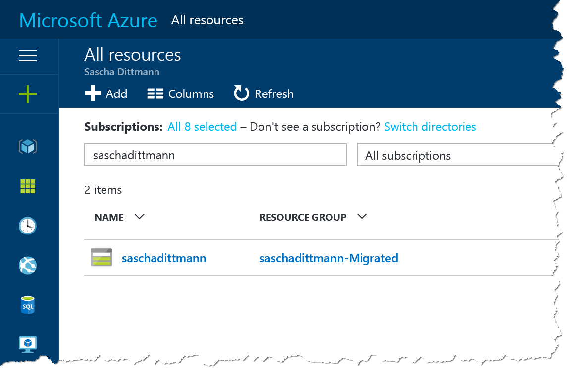Screen dimensions: 569x372
Task: Sort by RESOURCE GROUP column chevron
Action: (x=362, y=217)
